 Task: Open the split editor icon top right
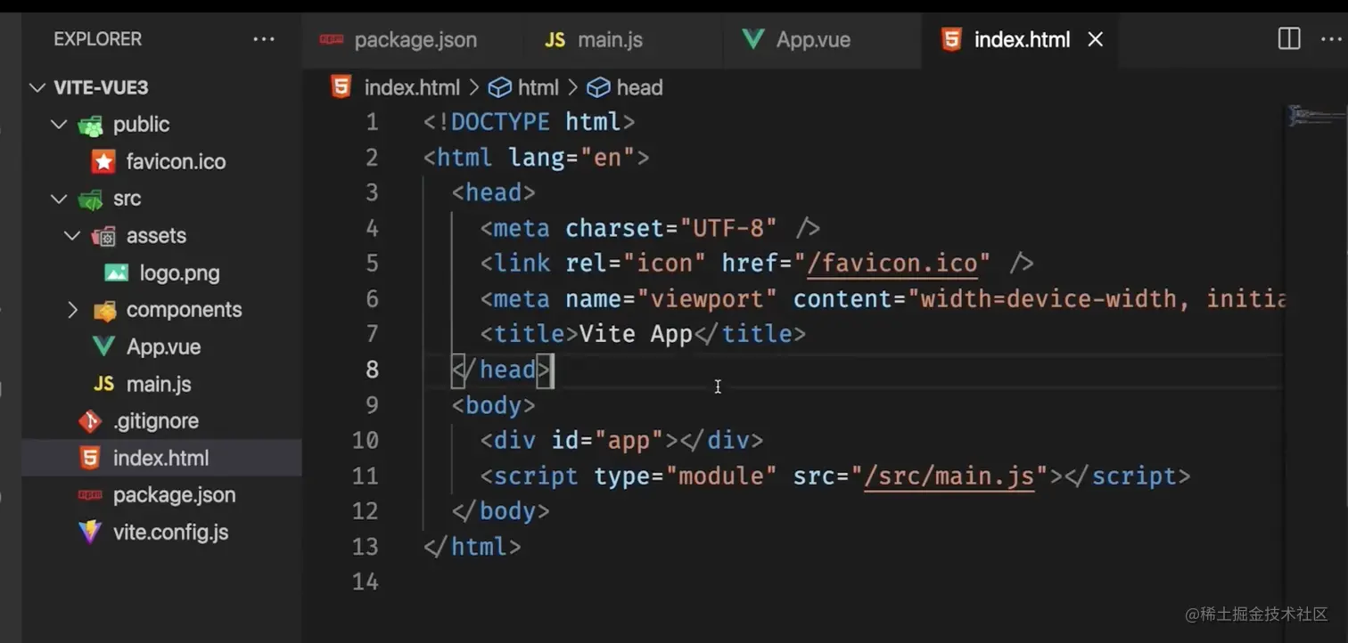[1287, 39]
